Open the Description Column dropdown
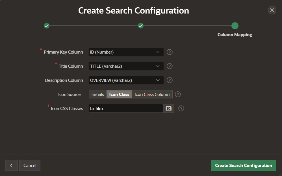Image resolution: width=282 pixels, height=176 pixels. point(126,80)
